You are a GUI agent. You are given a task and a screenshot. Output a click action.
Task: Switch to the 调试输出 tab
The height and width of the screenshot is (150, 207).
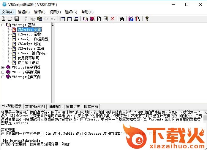click(55, 107)
